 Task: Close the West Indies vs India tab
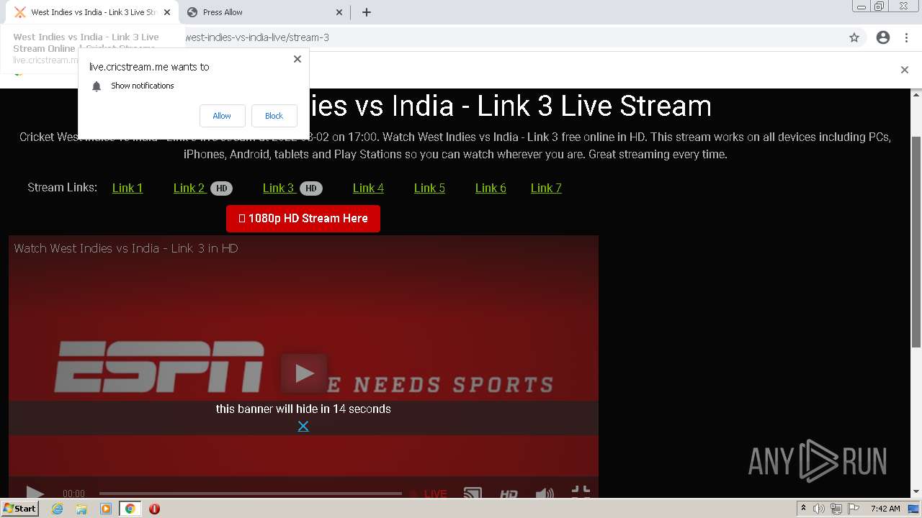pos(166,12)
